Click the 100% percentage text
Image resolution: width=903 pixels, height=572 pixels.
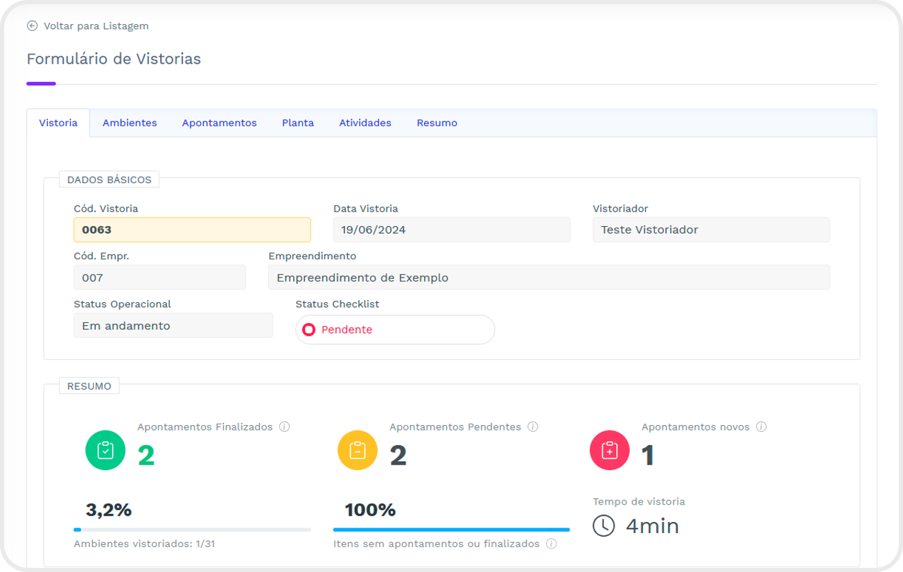[x=370, y=510]
